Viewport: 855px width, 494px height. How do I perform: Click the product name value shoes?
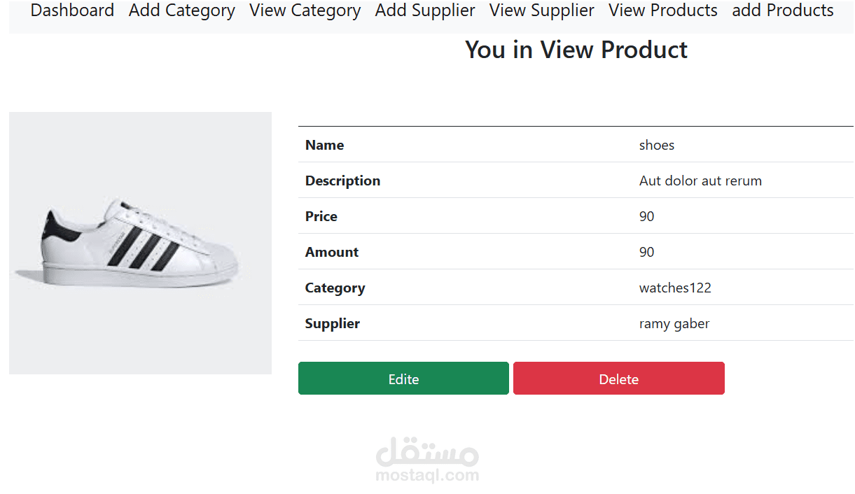coord(657,146)
